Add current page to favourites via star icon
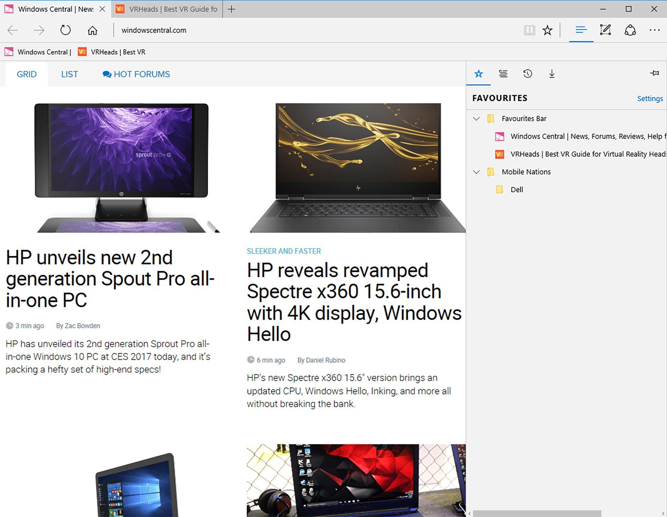Viewport: 667px width, 517px height. click(x=547, y=30)
